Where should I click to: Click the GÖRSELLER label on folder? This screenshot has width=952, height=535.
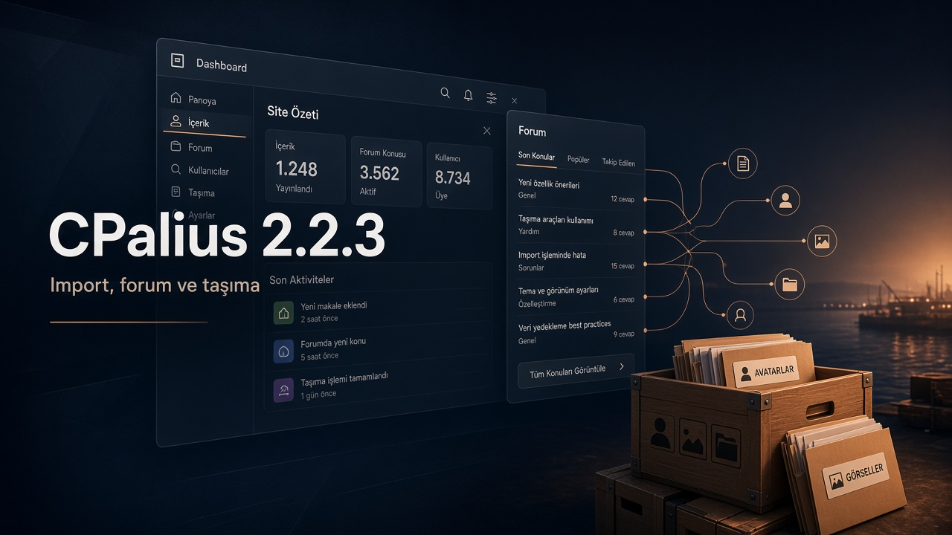[x=856, y=474]
